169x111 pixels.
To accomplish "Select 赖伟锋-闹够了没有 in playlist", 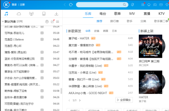I will click(x=32, y=91).
